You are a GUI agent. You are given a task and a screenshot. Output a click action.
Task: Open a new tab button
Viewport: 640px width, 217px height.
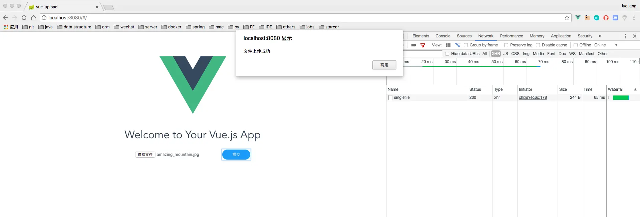[109, 7]
